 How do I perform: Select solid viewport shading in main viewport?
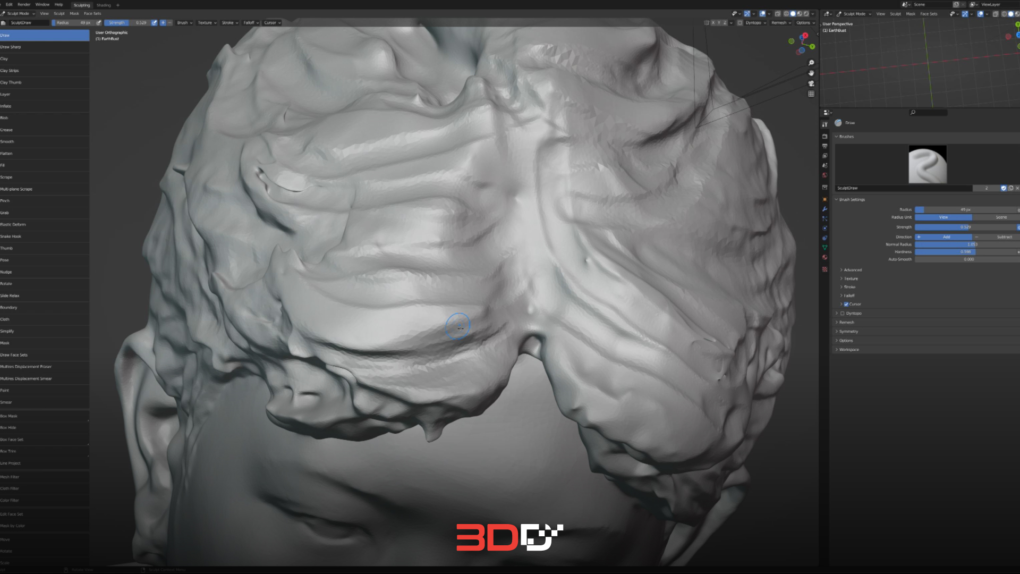point(793,14)
